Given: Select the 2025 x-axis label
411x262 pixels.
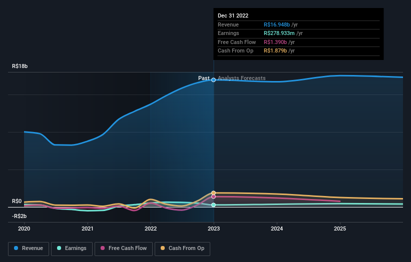Looking at the screenshot, I should tap(340, 228).
